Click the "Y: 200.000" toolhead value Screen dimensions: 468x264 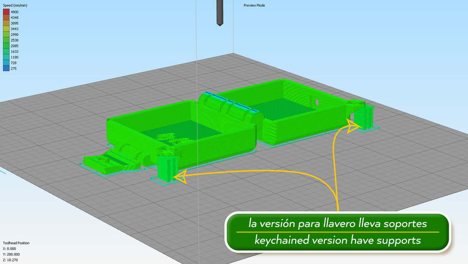11,254
